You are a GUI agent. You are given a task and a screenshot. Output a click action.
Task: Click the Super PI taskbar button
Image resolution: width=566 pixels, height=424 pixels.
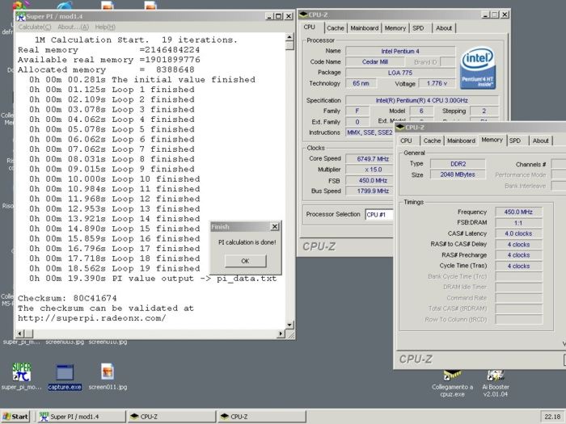pos(79,417)
